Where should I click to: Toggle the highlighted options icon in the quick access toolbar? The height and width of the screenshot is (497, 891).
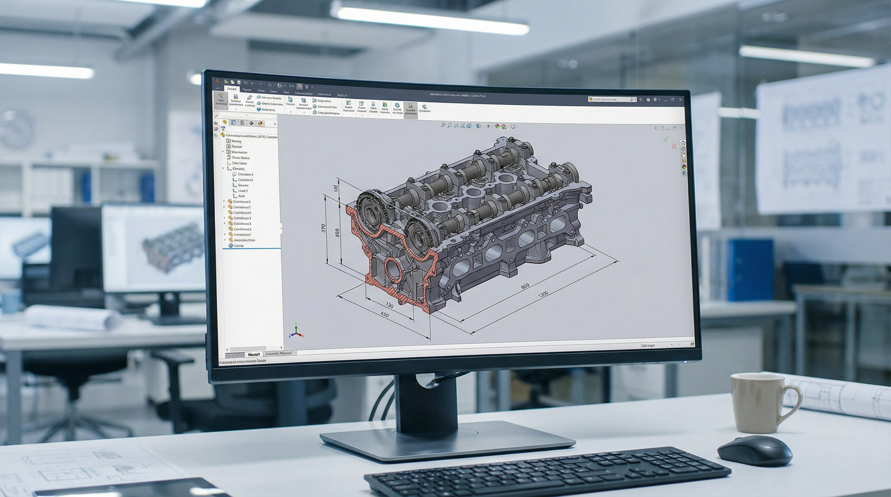click(x=300, y=87)
